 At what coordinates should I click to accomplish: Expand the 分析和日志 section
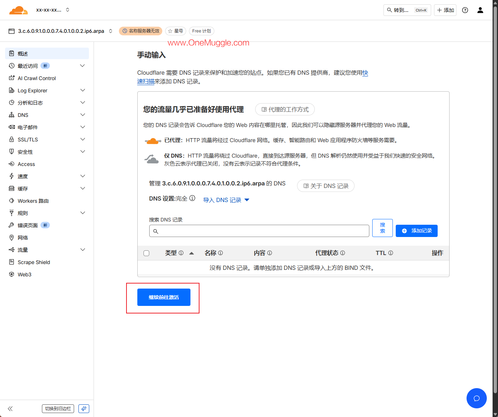click(x=82, y=102)
